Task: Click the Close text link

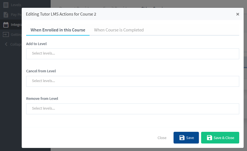Action: pyautogui.click(x=162, y=138)
